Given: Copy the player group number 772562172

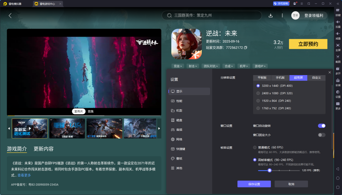Looking at the screenshot, I should (x=246, y=48).
